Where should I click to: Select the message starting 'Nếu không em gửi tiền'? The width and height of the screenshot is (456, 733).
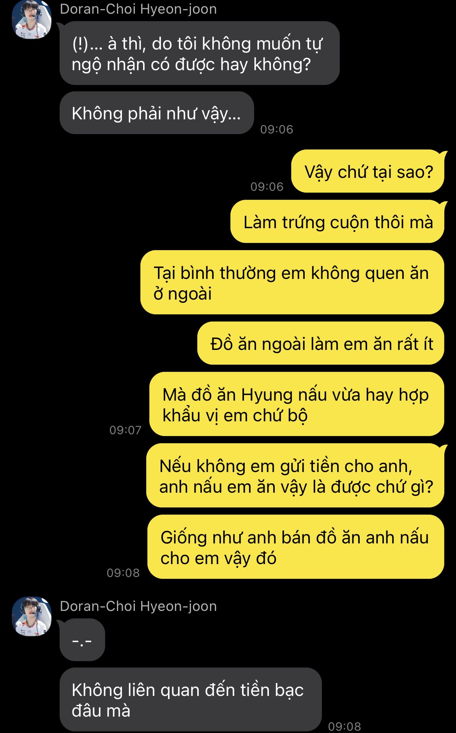click(295, 476)
